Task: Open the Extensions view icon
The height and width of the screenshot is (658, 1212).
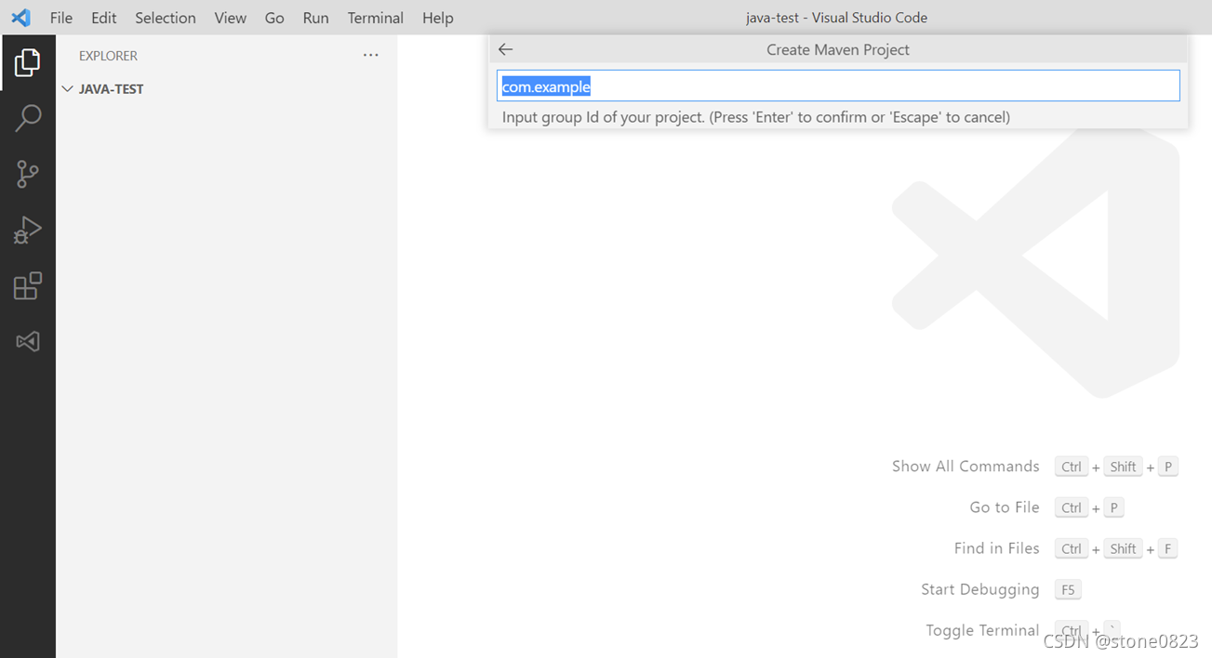Action: pyautogui.click(x=28, y=285)
